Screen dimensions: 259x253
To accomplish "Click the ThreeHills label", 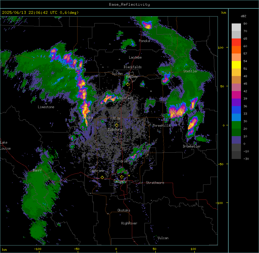I will [161, 126].
